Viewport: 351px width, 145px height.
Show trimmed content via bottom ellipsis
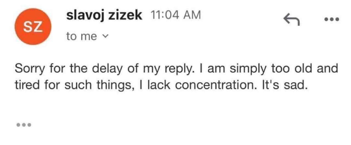[x=24, y=125]
